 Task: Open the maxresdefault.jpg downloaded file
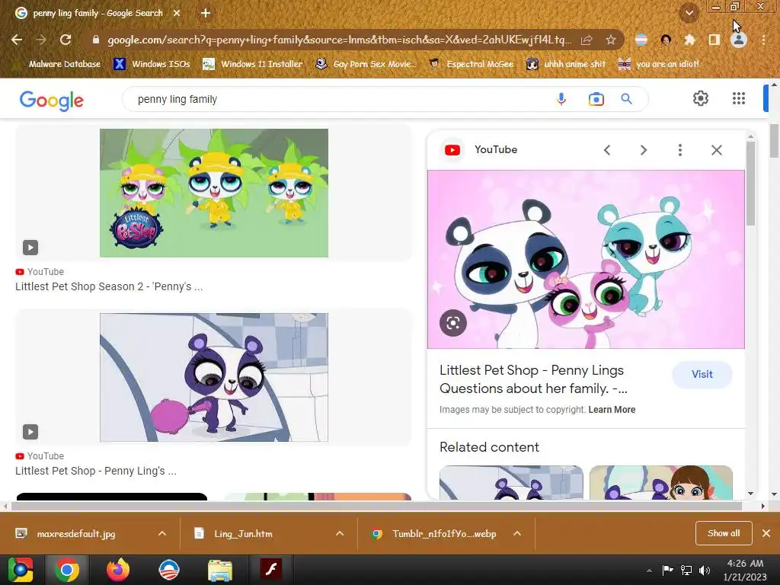click(x=75, y=534)
